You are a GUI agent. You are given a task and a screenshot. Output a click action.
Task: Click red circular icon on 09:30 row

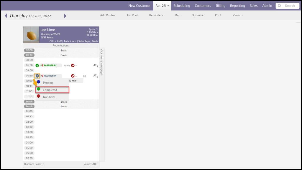tap(73, 76)
